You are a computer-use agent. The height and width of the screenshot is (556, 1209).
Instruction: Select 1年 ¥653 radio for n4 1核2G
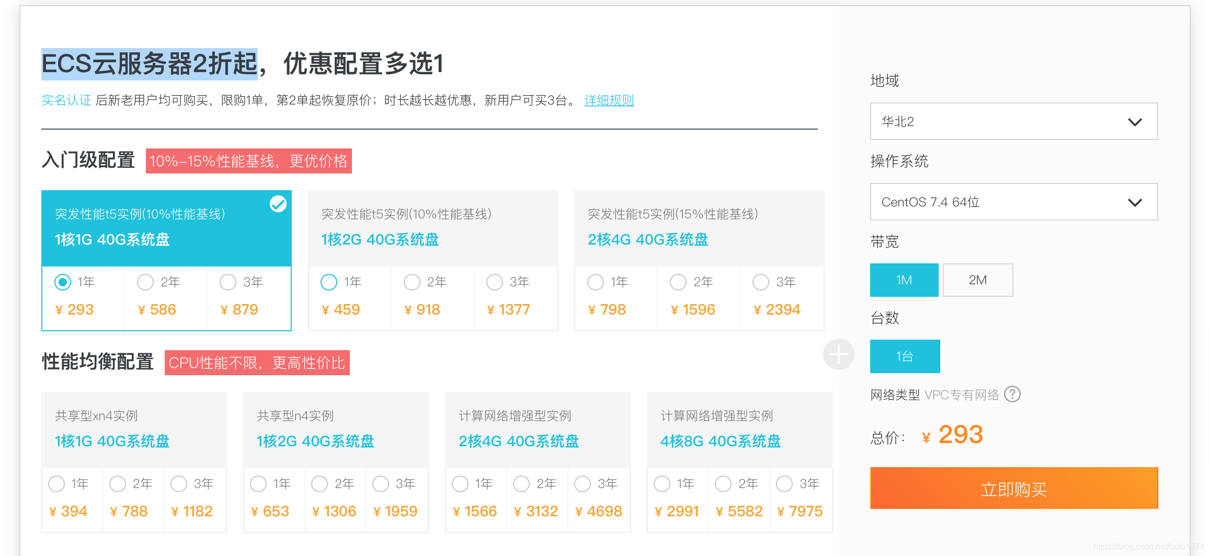[x=258, y=484]
